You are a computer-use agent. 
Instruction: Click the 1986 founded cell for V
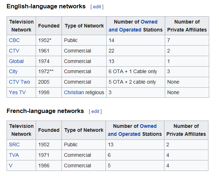click(44, 165)
